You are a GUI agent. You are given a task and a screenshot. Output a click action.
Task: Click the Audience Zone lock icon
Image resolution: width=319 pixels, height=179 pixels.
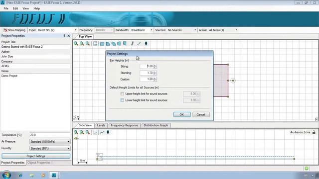314,132
